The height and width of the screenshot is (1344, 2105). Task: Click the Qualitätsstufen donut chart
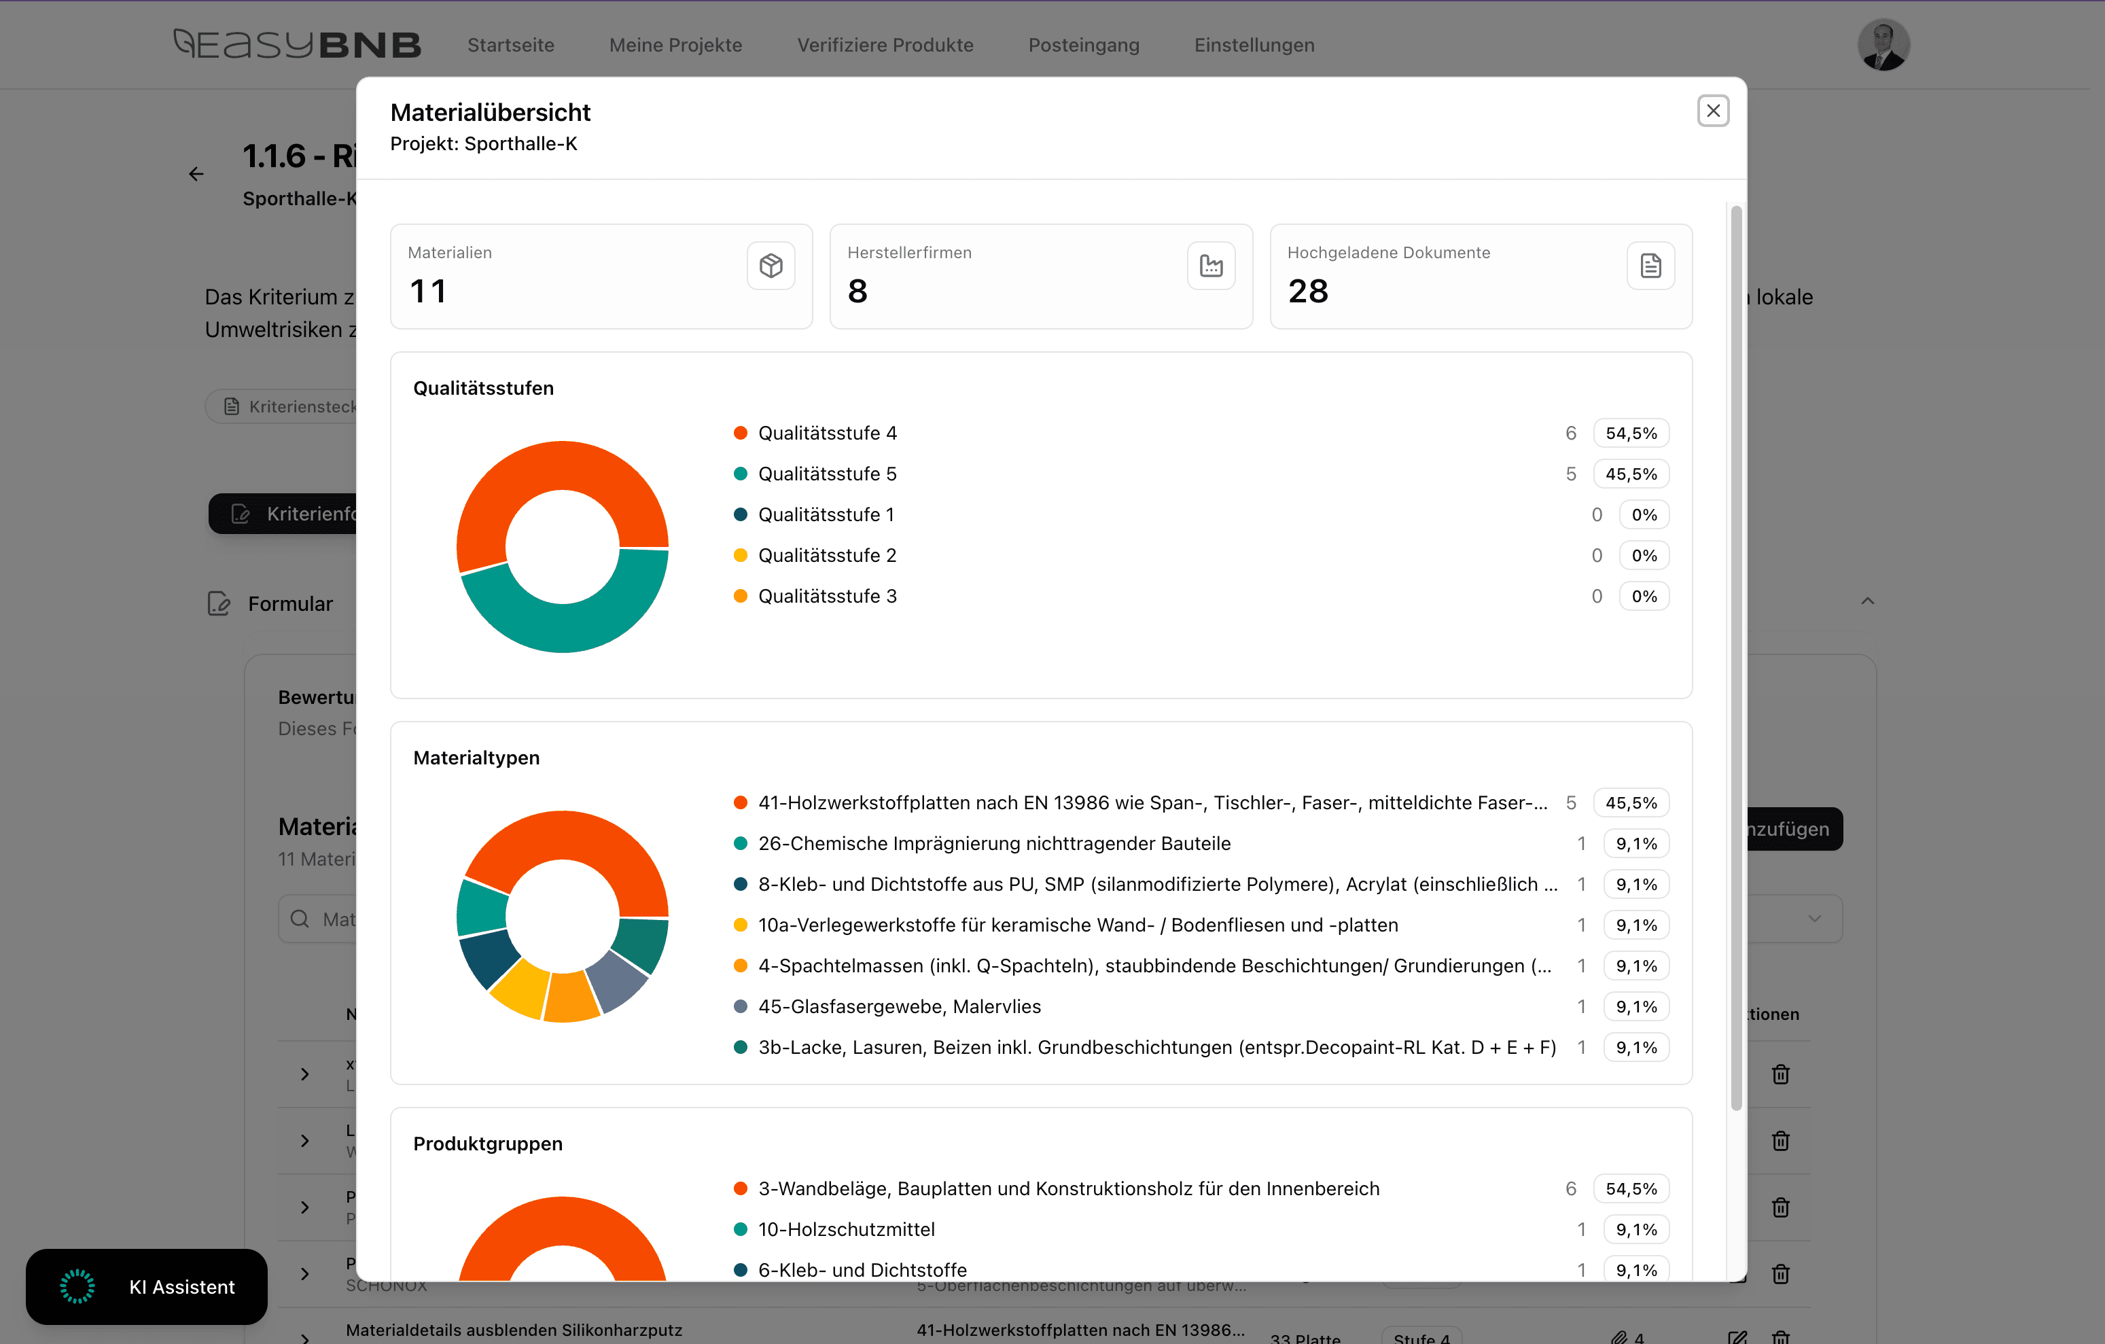[562, 546]
